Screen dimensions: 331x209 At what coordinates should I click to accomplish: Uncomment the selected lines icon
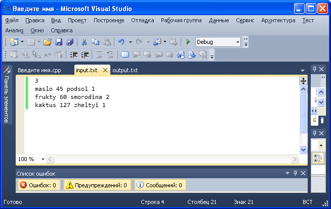[x=110, y=55]
